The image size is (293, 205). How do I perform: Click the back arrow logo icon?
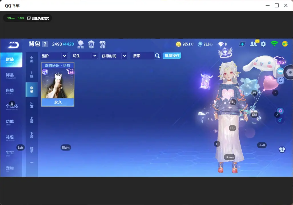pos(13,45)
